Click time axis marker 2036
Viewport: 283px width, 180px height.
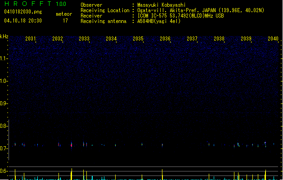165,39
